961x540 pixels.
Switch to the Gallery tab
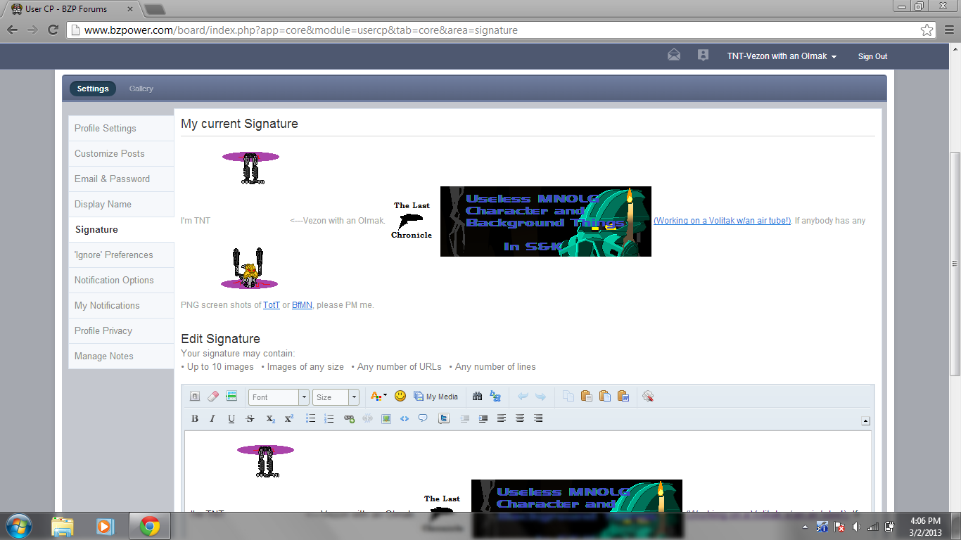[141, 89]
